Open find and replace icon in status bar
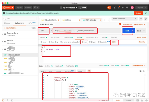The image size is (149, 102). click(x=8, y=100)
